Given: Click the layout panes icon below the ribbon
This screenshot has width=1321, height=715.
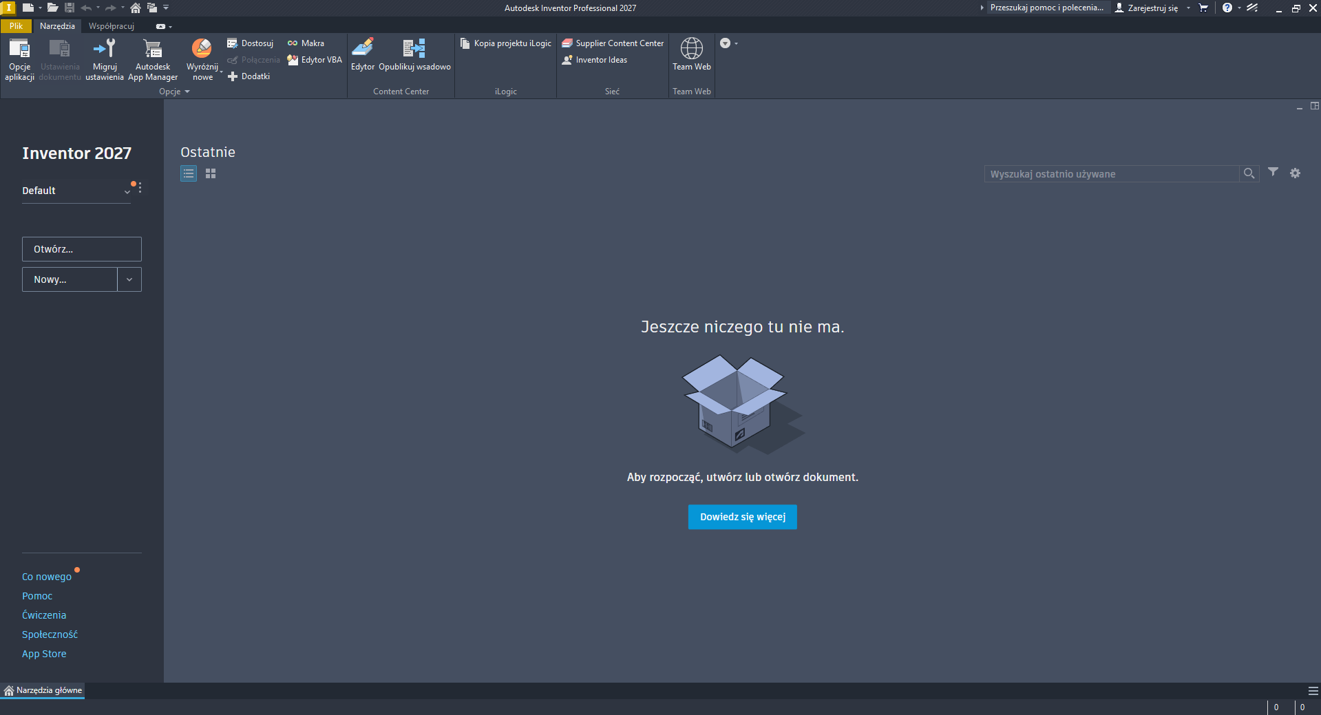Looking at the screenshot, I should (1315, 106).
